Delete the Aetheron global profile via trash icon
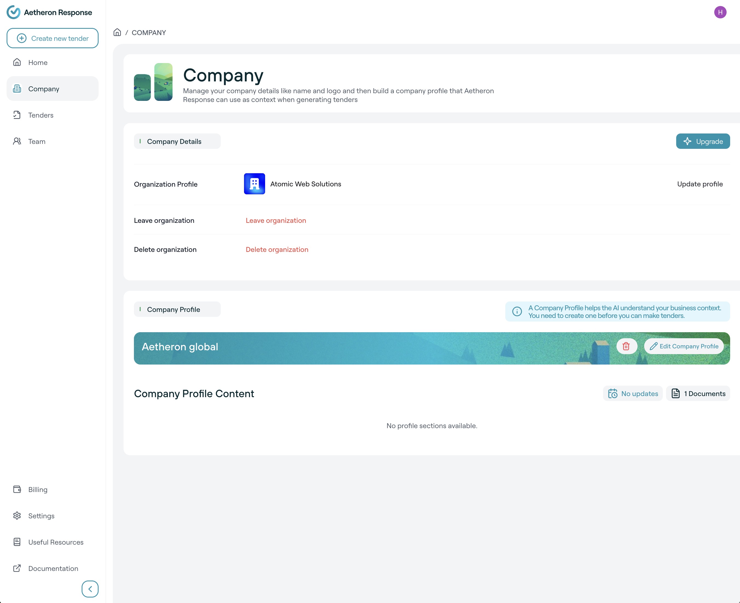The height and width of the screenshot is (603, 740). (x=626, y=346)
